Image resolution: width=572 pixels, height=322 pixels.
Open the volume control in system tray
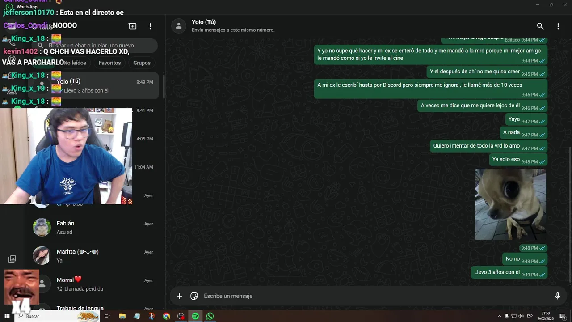[x=521, y=316]
